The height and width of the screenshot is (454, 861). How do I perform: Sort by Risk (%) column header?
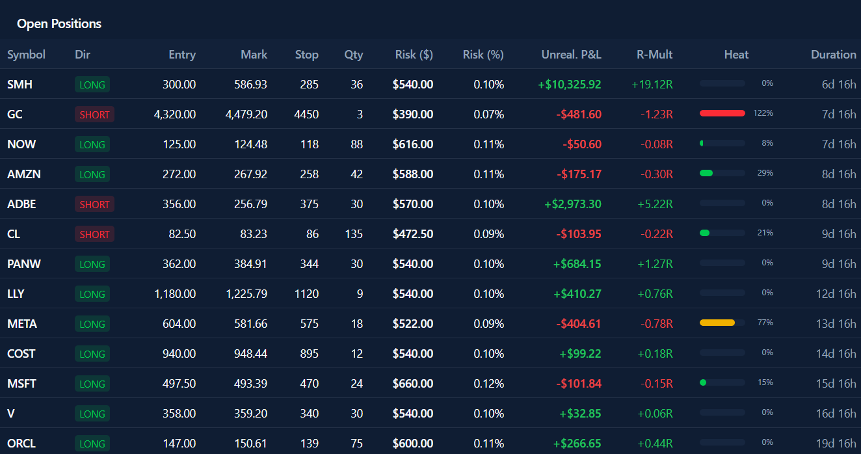pyautogui.click(x=483, y=55)
